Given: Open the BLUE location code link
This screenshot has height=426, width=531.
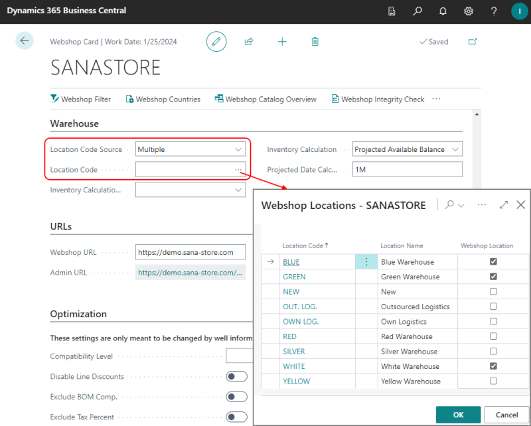Looking at the screenshot, I should (291, 261).
